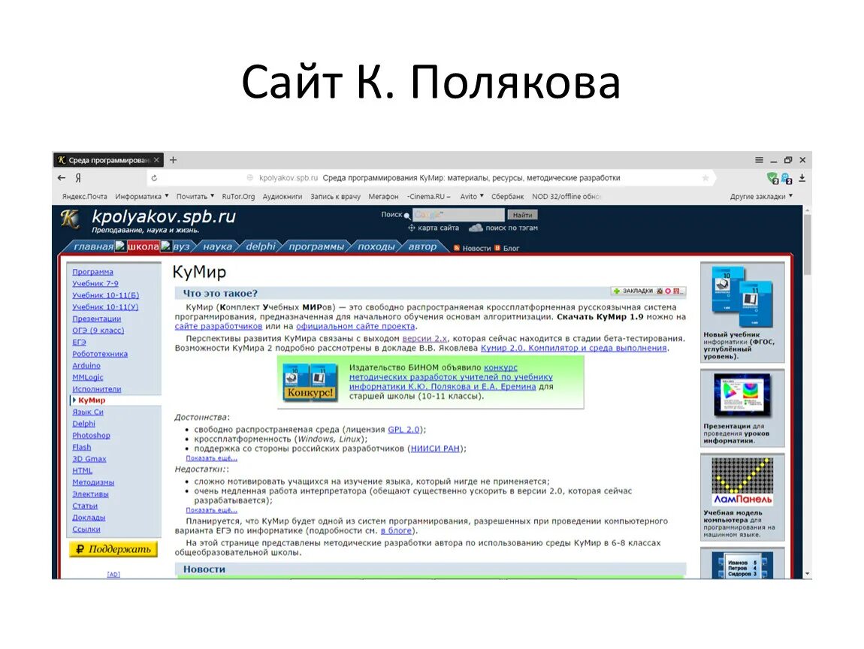Open Презентации sidebar link
Image resolution: width=864 pixels, height=649 pixels.
point(96,318)
